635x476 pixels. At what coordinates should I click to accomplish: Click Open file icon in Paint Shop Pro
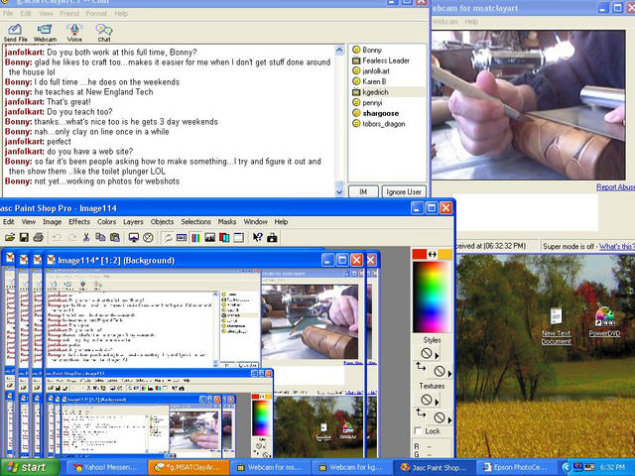(10, 238)
